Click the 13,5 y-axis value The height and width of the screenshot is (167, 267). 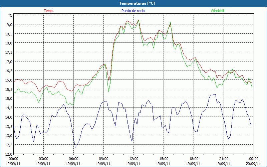pyautogui.click(x=9, y=127)
